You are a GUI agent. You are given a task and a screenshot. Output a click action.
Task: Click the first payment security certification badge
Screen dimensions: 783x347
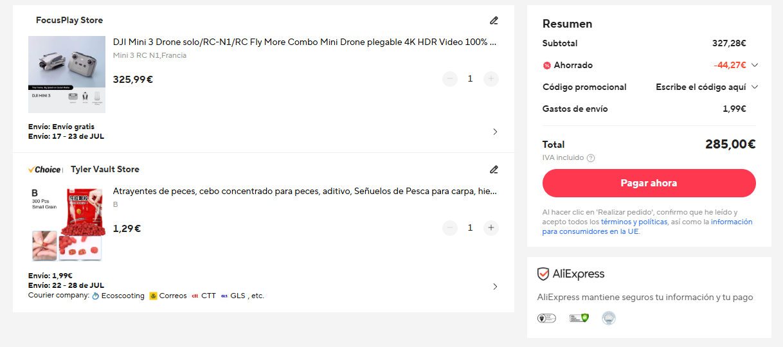(x=546, y=318)
